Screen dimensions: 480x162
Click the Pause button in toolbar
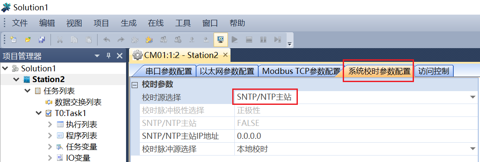pos(263,39)
